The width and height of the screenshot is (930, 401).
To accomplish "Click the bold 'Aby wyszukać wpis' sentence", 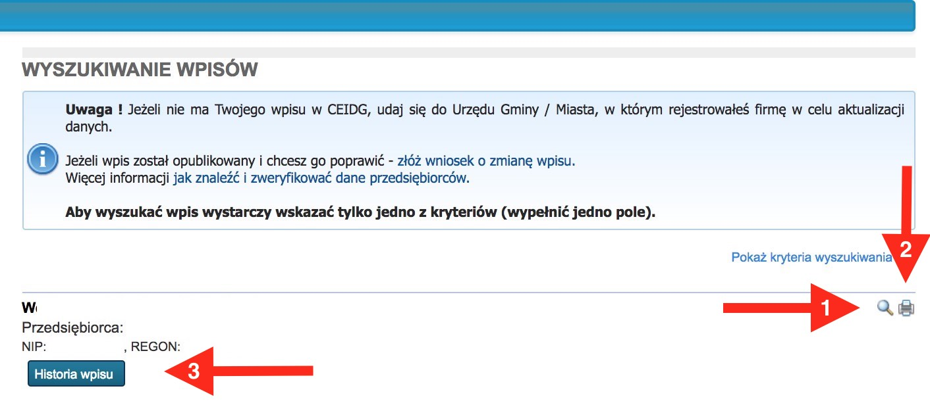I will 361,212.
